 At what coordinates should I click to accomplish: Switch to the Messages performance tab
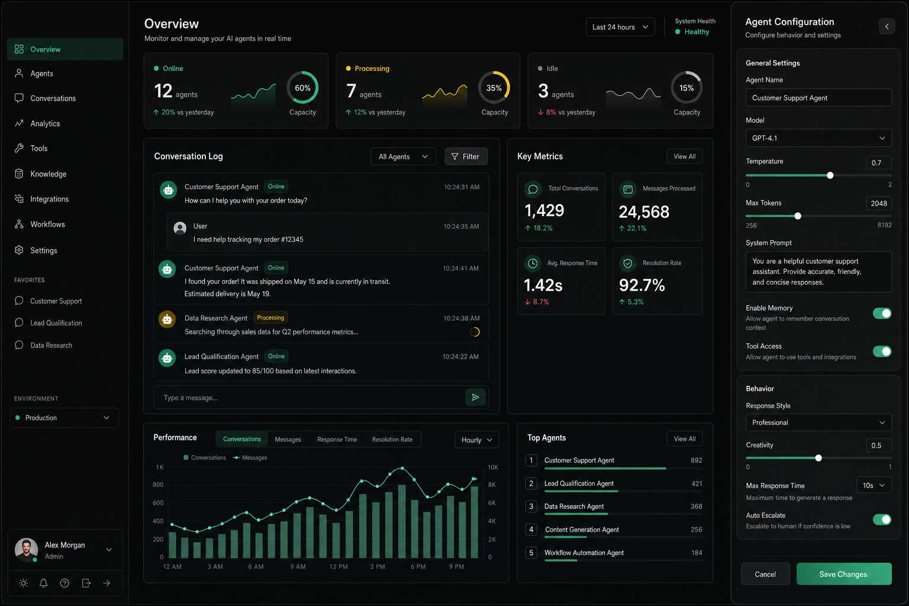[x=288, y=440]
